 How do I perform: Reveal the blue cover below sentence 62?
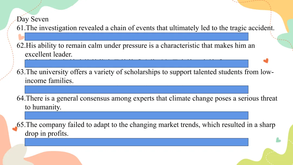coord(136,64)
